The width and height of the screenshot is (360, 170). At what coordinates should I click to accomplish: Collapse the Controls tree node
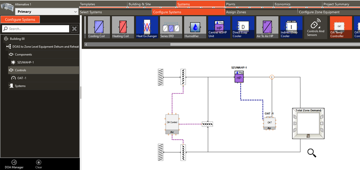pyautogui.click(x=11, y=70)
